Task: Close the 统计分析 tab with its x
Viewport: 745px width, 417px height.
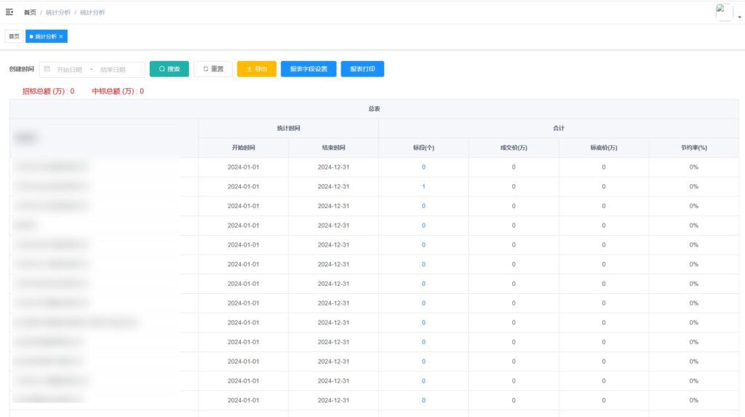Action: coord(61,36)
